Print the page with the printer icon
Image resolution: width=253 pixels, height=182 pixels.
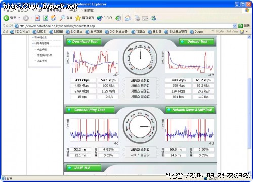(137, 18)
